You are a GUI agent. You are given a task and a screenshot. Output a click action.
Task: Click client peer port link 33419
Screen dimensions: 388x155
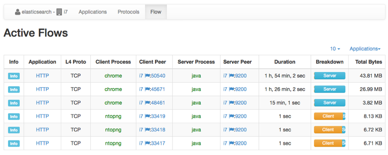pos(158,116)
